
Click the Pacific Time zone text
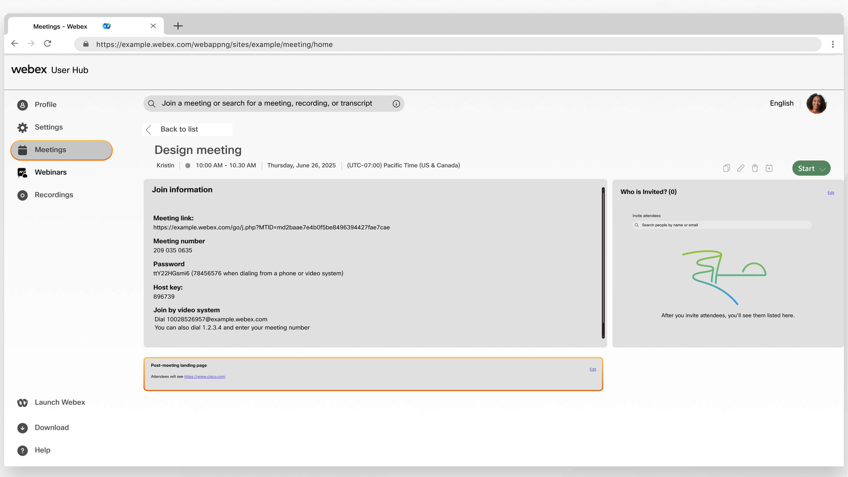[x=403, y=165]
